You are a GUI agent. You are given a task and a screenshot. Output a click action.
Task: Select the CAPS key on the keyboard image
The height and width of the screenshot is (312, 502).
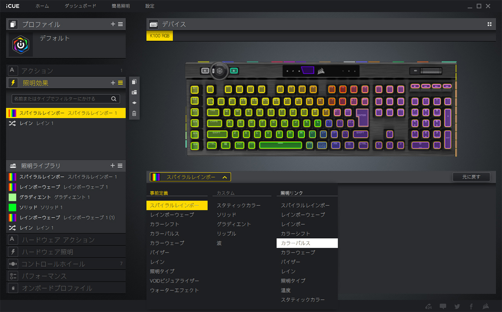pos(215,123)
